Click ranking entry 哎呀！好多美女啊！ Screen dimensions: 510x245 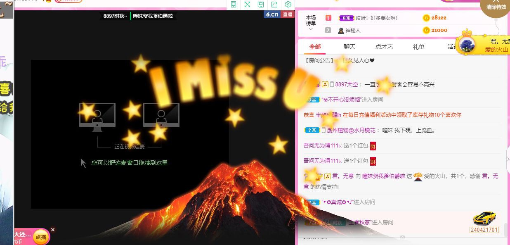pyautogui.click(x=376, y=18)
